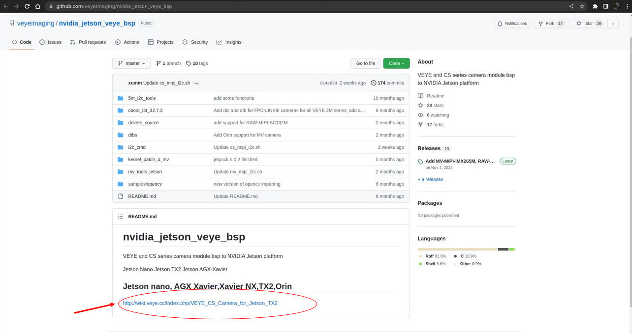The width and height of the screenshot is (632, 334).
Task: Open the master branch dropdown
Action: 131,63
